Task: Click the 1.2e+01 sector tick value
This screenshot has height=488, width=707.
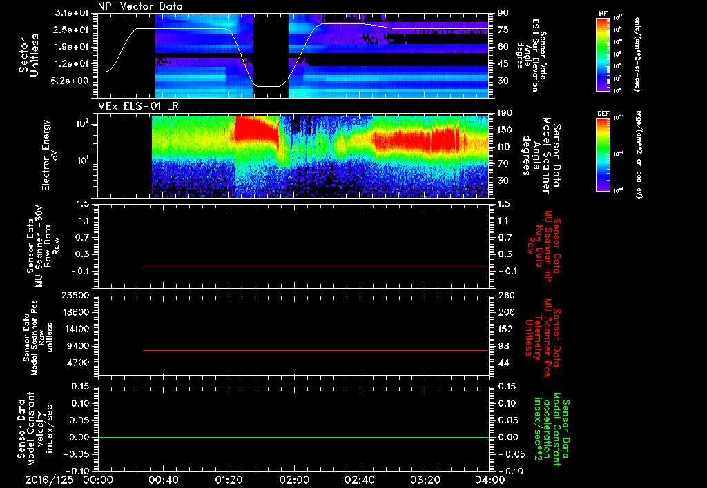Action: [x=72, y=64]
